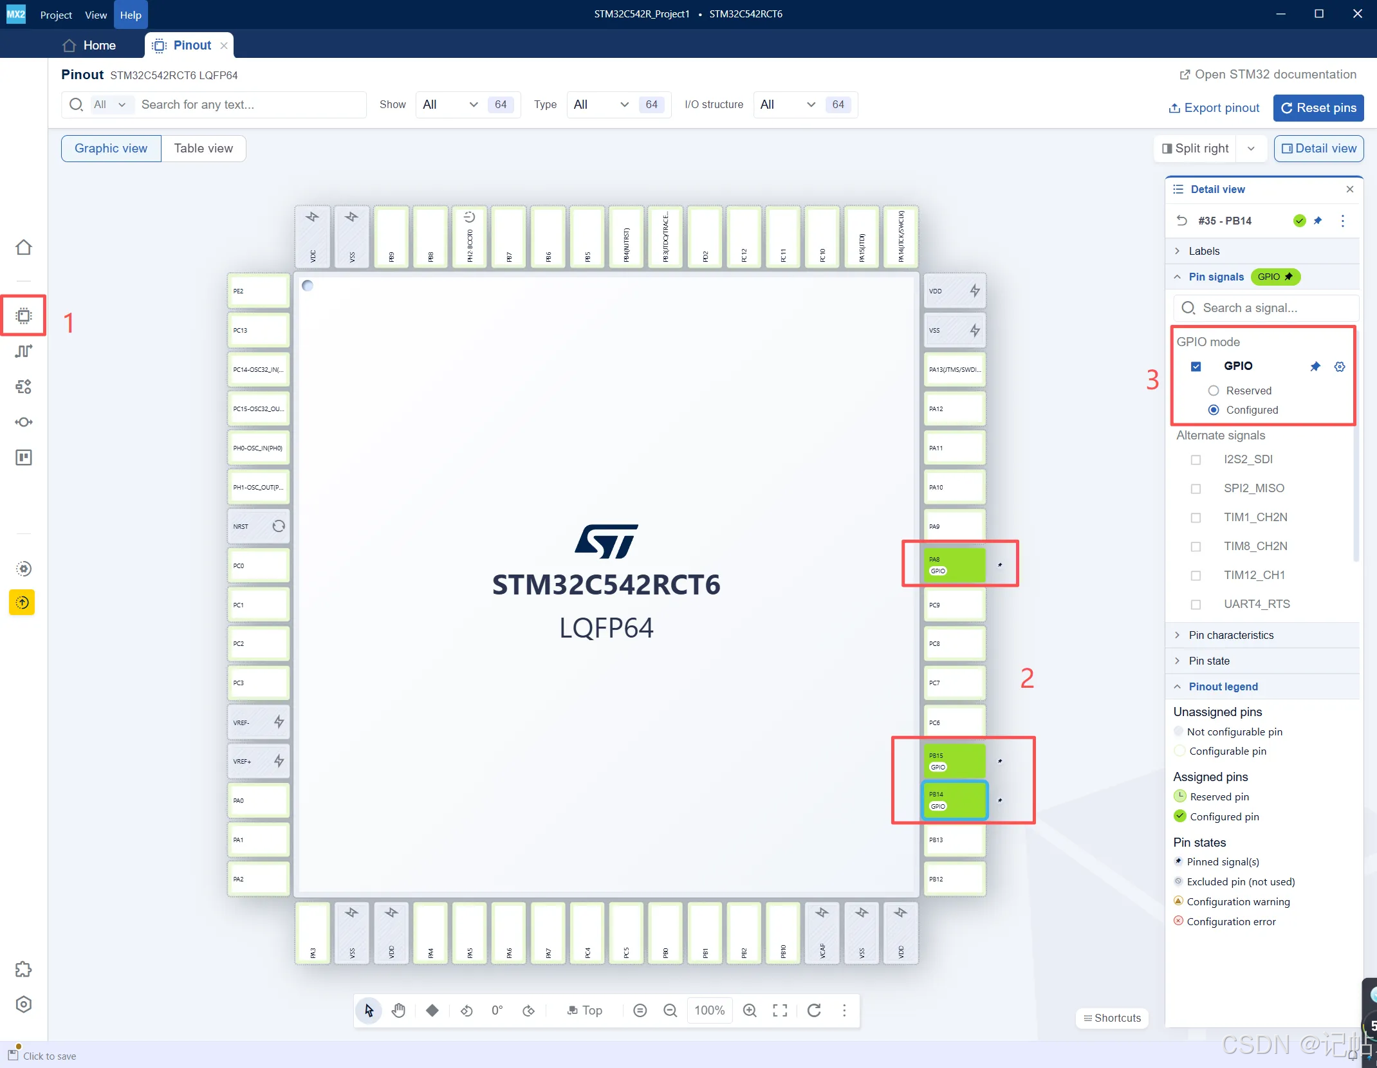Click the dashed gear icon in sidebar
The image size is (1377, 1068).
(x=24, y=569)
